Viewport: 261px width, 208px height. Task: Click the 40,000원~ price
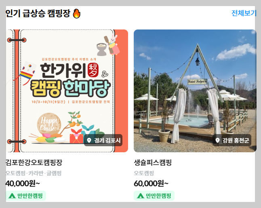23,183
